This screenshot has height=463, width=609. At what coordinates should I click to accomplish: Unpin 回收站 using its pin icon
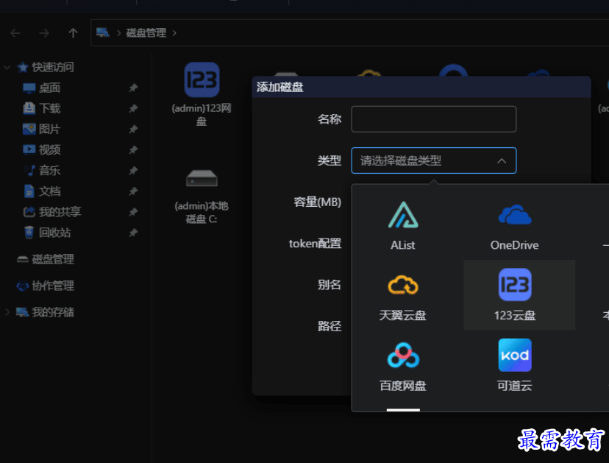(133, 233)
